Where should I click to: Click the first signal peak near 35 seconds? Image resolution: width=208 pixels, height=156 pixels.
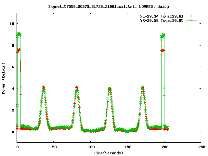click(x=44, y=88)
